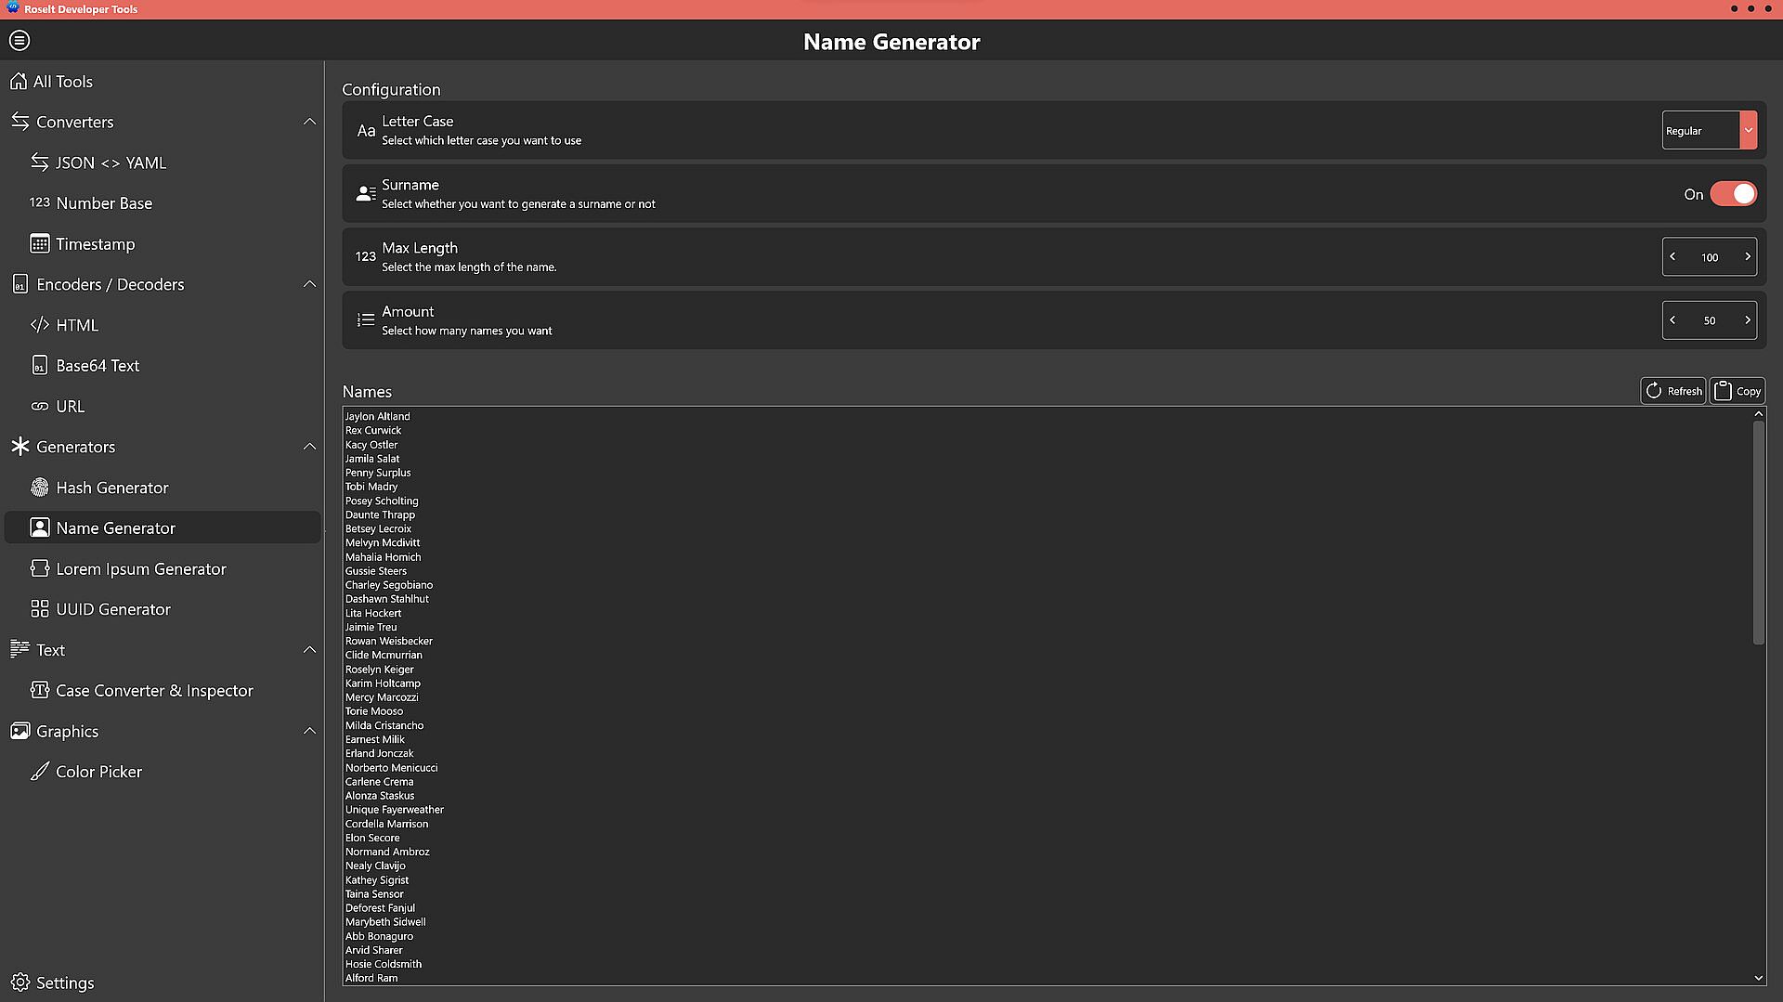Click the Timestamp calendar icon
This screenshot has width=1783, height=1002.
39,244
